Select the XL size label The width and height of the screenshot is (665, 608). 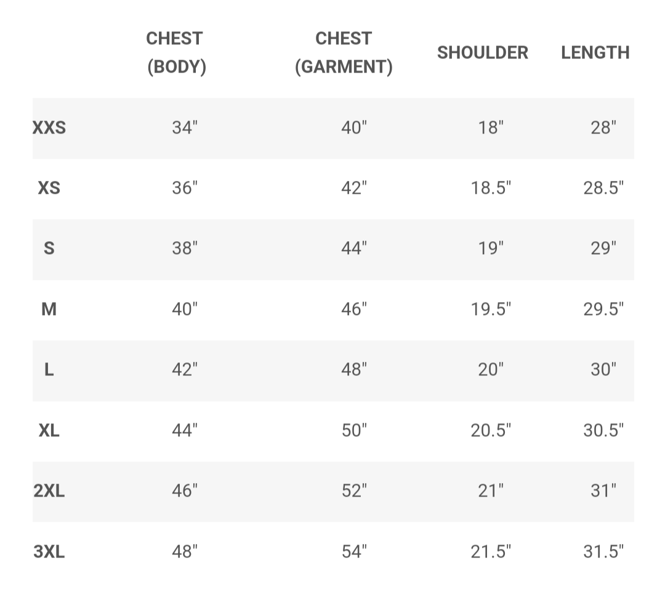click(x=49, y=431)
